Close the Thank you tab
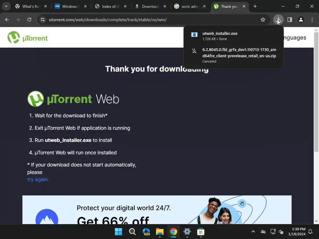The image size is (319, 239). click(x=244, y=6)
